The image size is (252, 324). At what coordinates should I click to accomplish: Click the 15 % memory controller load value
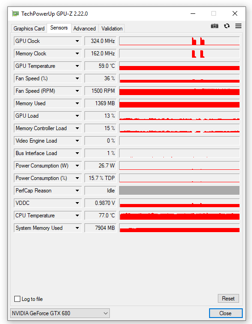(101, 128)
